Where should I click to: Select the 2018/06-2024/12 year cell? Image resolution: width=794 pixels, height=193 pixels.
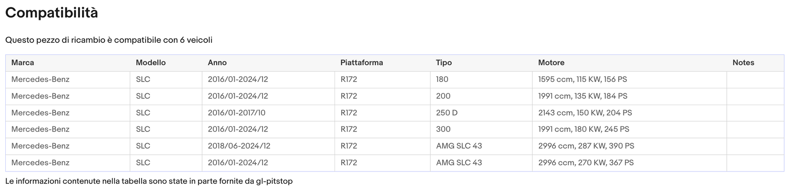268,146
